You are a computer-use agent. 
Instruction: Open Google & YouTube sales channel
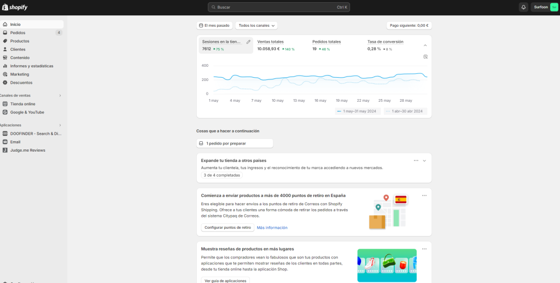click(27, 112)
